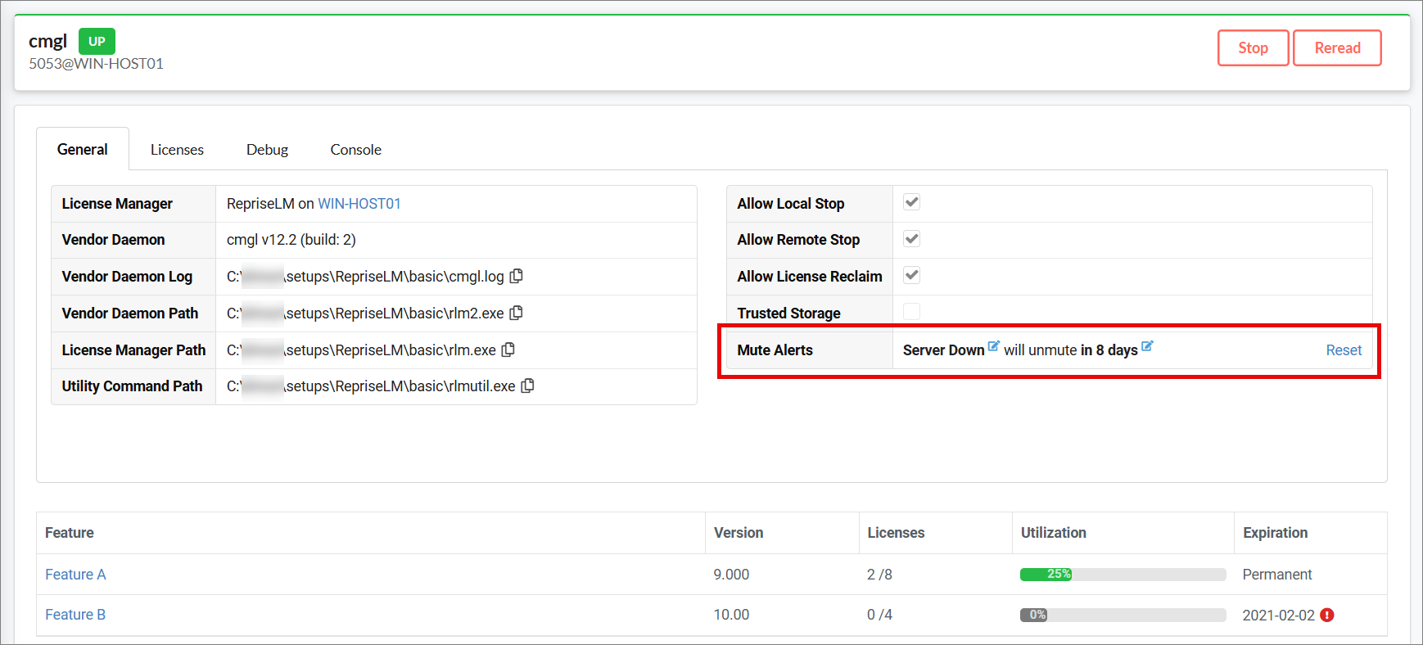Click version 9.000 in the Feature A row
The height and width of the screenshot is (645, 1423).
click(731, 575)
